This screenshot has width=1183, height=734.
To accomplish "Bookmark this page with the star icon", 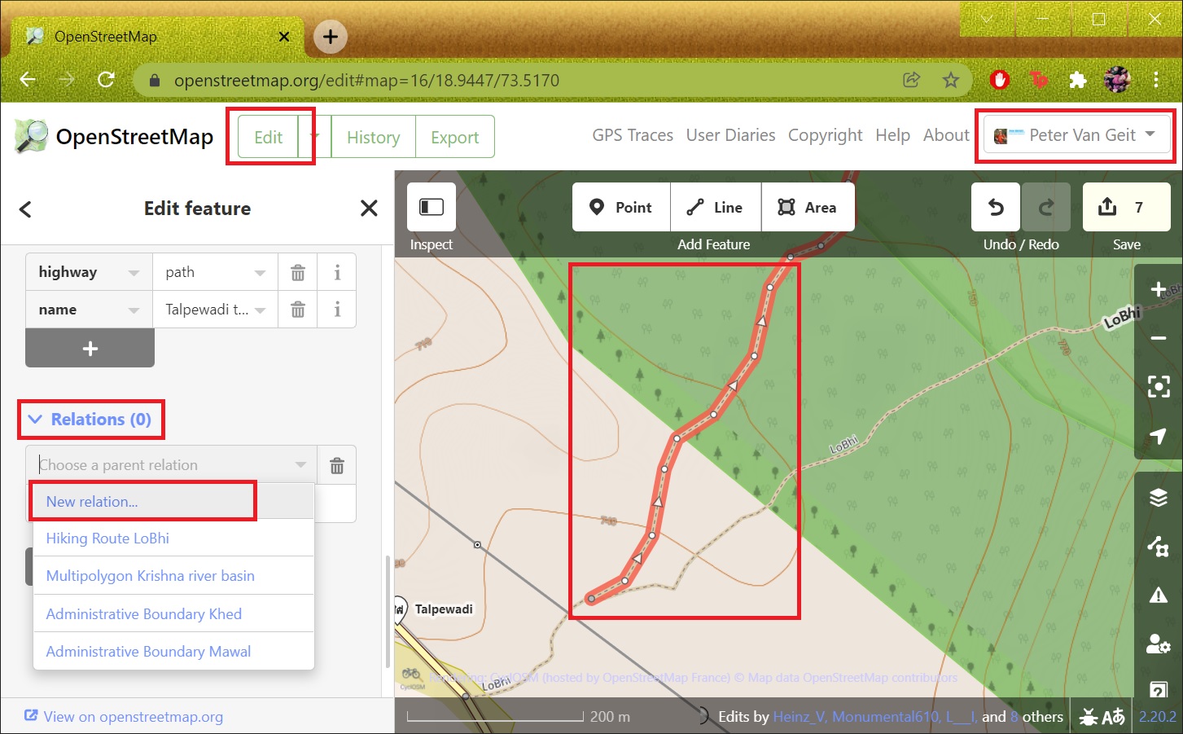I will click(x=950, y=80).
